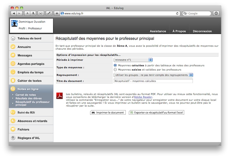Click Exporter ce récapitulatif au format Excel

156,112
